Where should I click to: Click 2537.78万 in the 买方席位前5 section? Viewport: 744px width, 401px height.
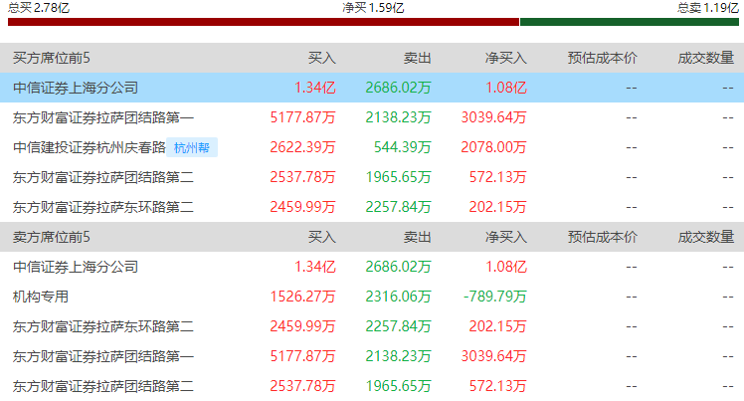[302, 177]
